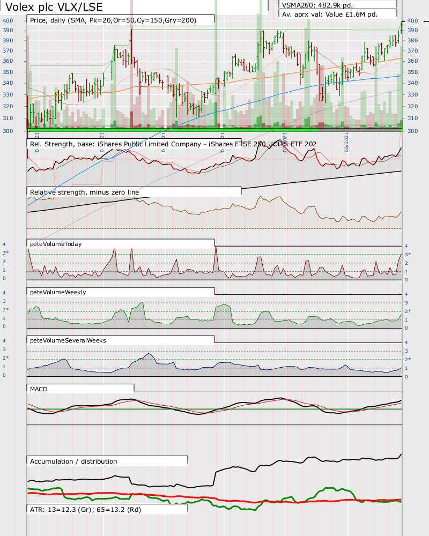The height and width of the screenshot is (536, 429).
Task: Select the 350 label on left price axis
Action: (x=8, y=72)
